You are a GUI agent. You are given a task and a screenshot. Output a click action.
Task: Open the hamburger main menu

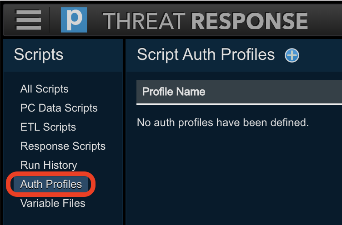[28, 20]
